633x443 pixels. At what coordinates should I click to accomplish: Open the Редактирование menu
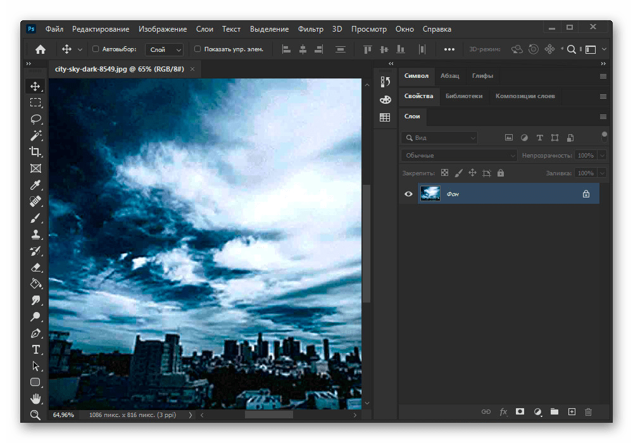tap(101, 29)
